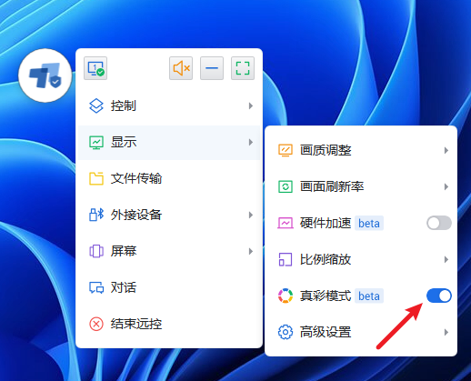Screen dimensions: 471x381
Task: Click the 硬件加速 pink chart icon
Action: click(286, 223)
